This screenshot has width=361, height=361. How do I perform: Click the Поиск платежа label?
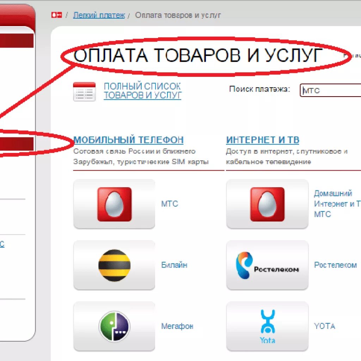pos(260,89)
